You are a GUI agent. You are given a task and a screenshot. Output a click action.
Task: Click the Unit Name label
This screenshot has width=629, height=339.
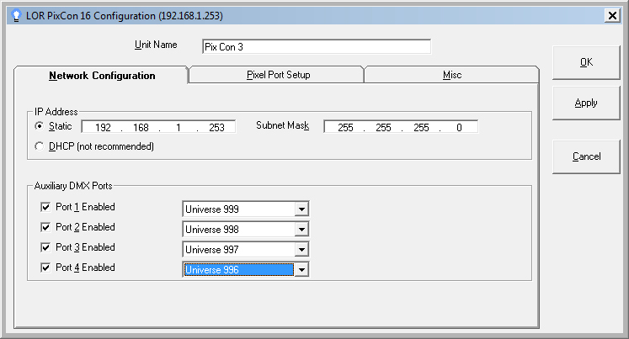tap(156, 45)
